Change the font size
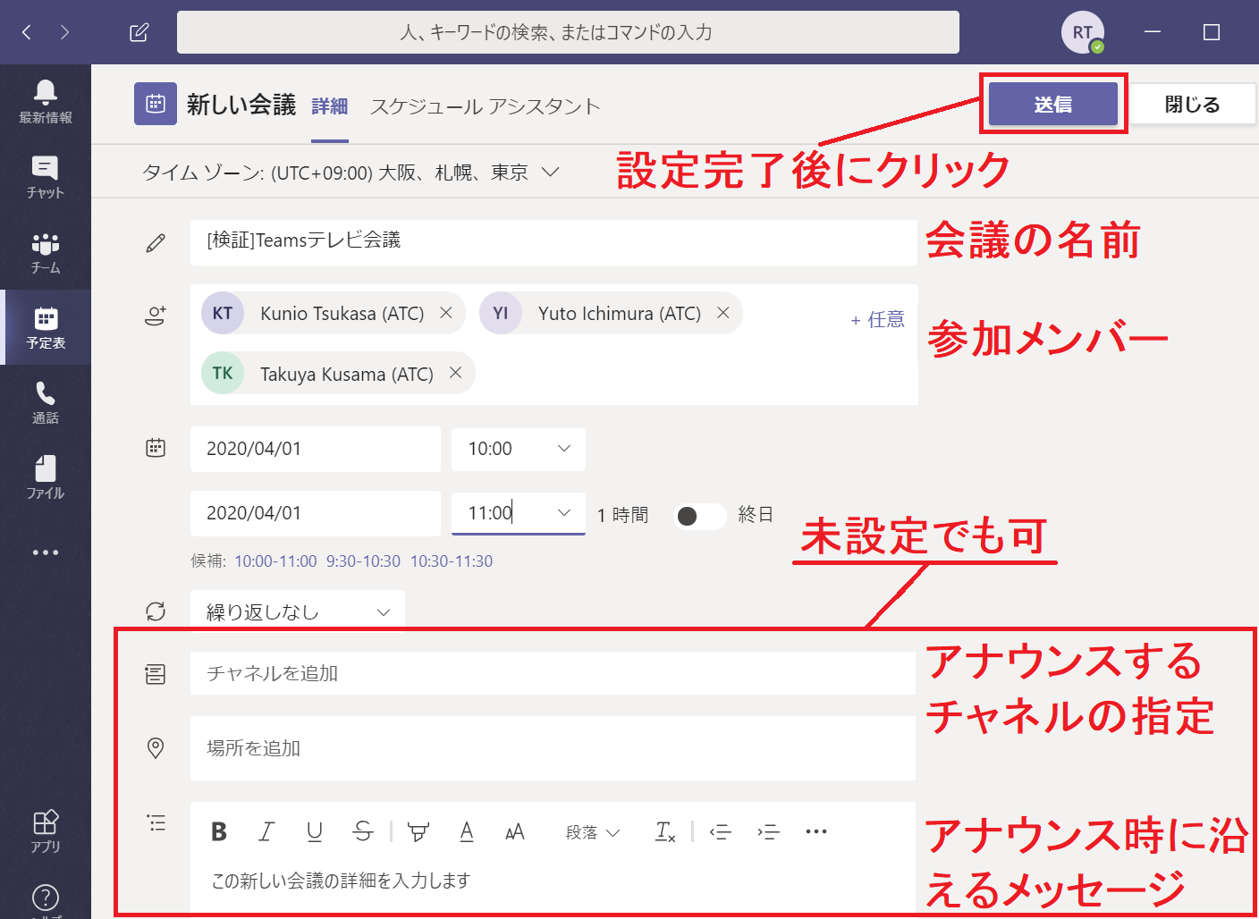 coord(515,831)
